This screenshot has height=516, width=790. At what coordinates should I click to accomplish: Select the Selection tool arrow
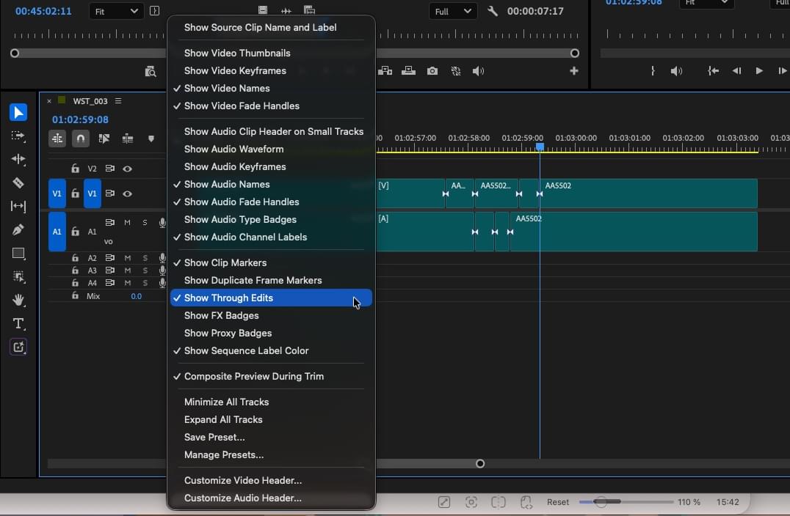tap(18, 112)
